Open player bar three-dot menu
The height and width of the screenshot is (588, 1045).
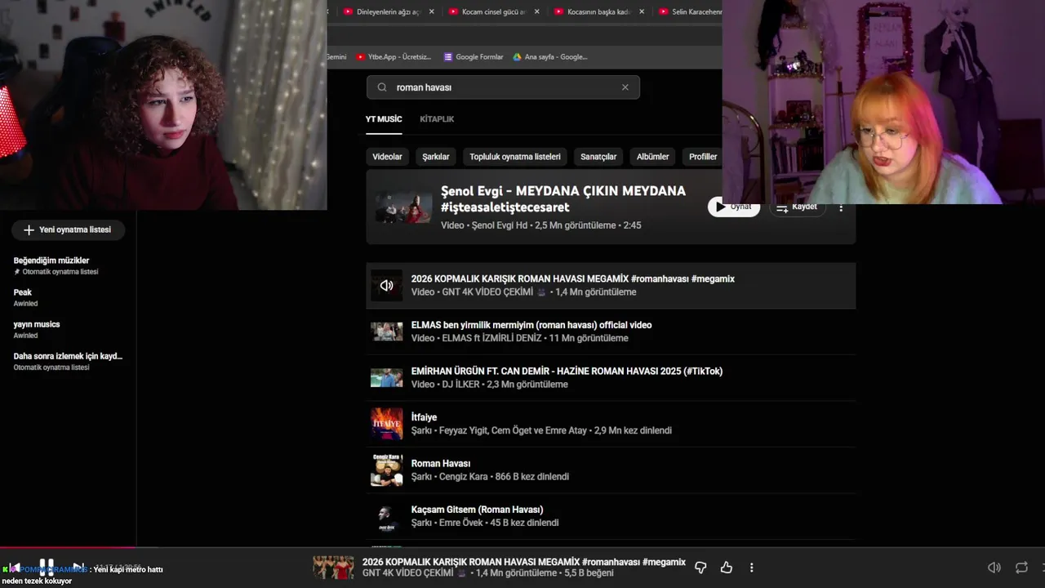752,568
